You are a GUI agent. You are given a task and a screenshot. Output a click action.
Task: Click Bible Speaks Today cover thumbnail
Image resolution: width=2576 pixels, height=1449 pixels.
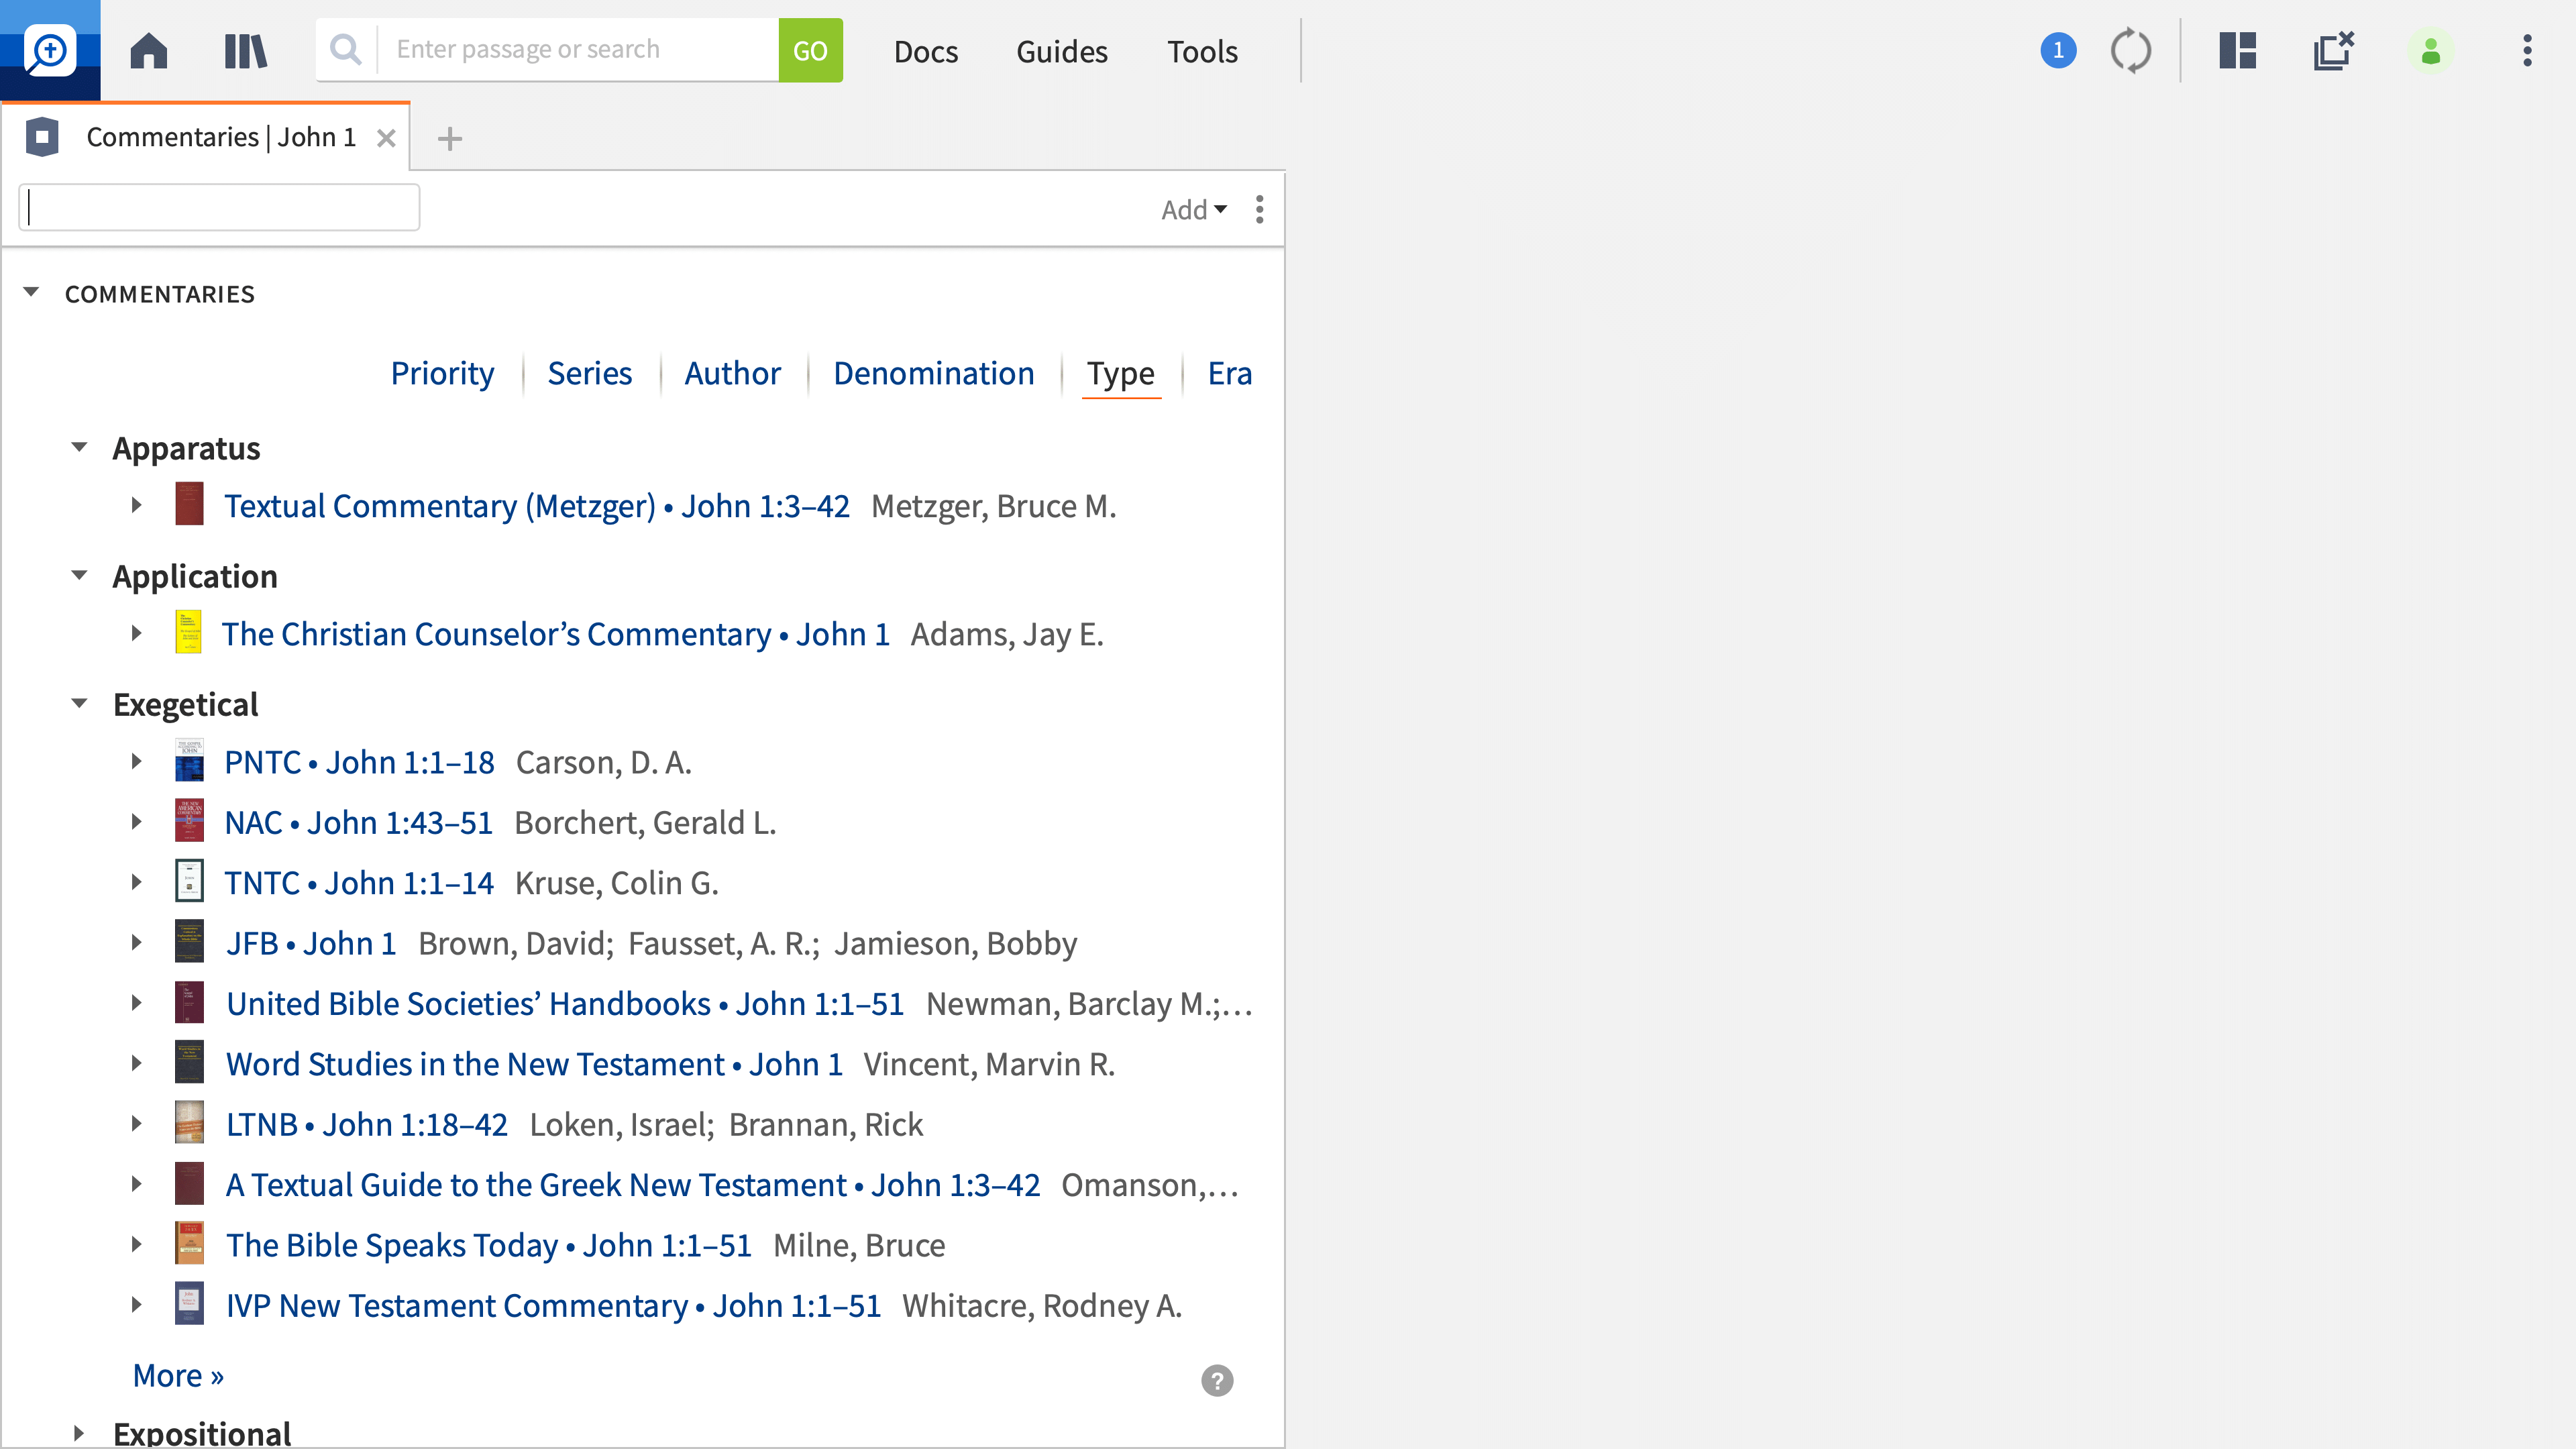(x=189, y=1243)
